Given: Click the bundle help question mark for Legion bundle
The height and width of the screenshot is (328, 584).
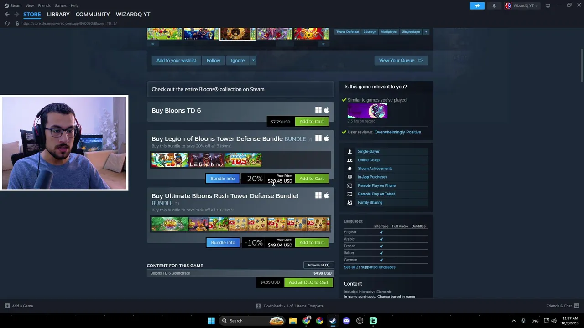Looking at the screenshot, I should point(310,139).
